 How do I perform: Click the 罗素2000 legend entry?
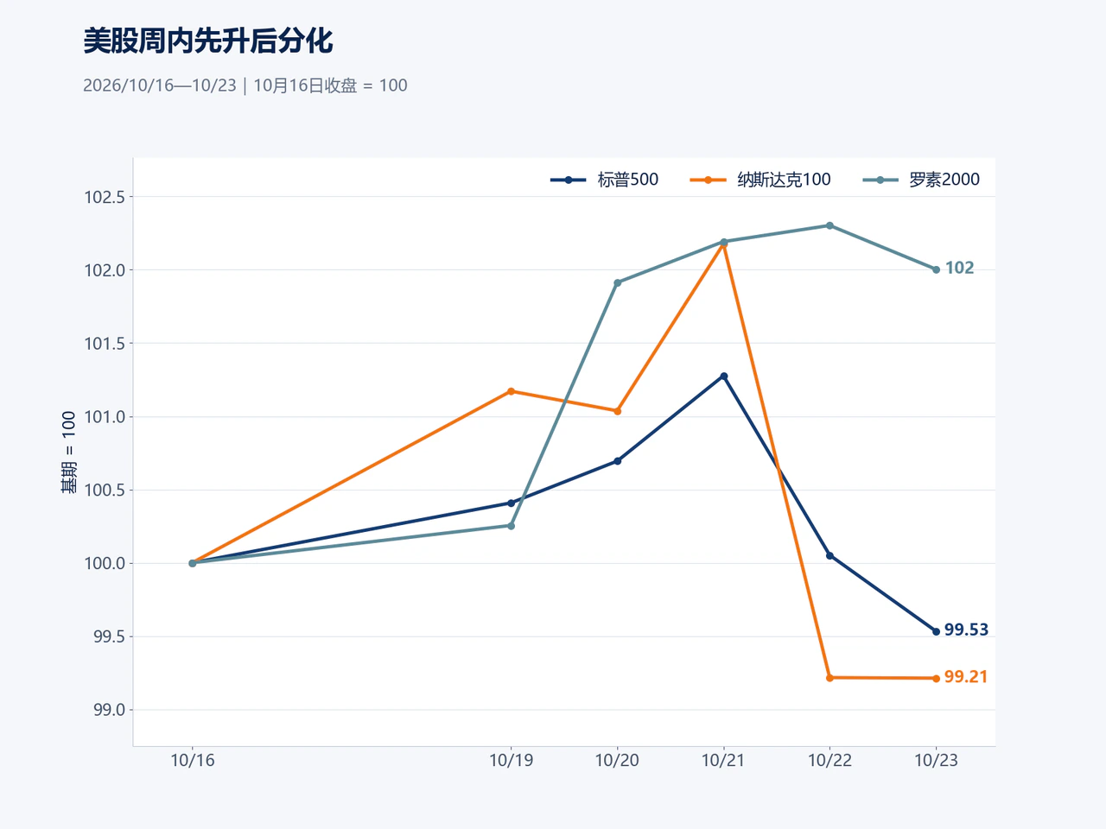point(921,180)
